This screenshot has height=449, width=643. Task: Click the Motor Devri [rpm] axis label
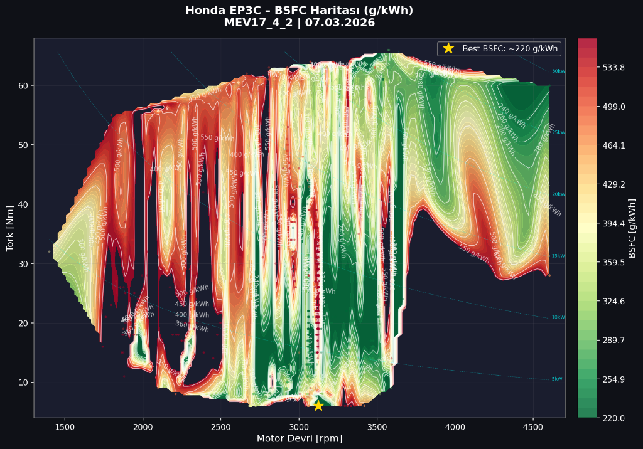(x=299, y=438)
